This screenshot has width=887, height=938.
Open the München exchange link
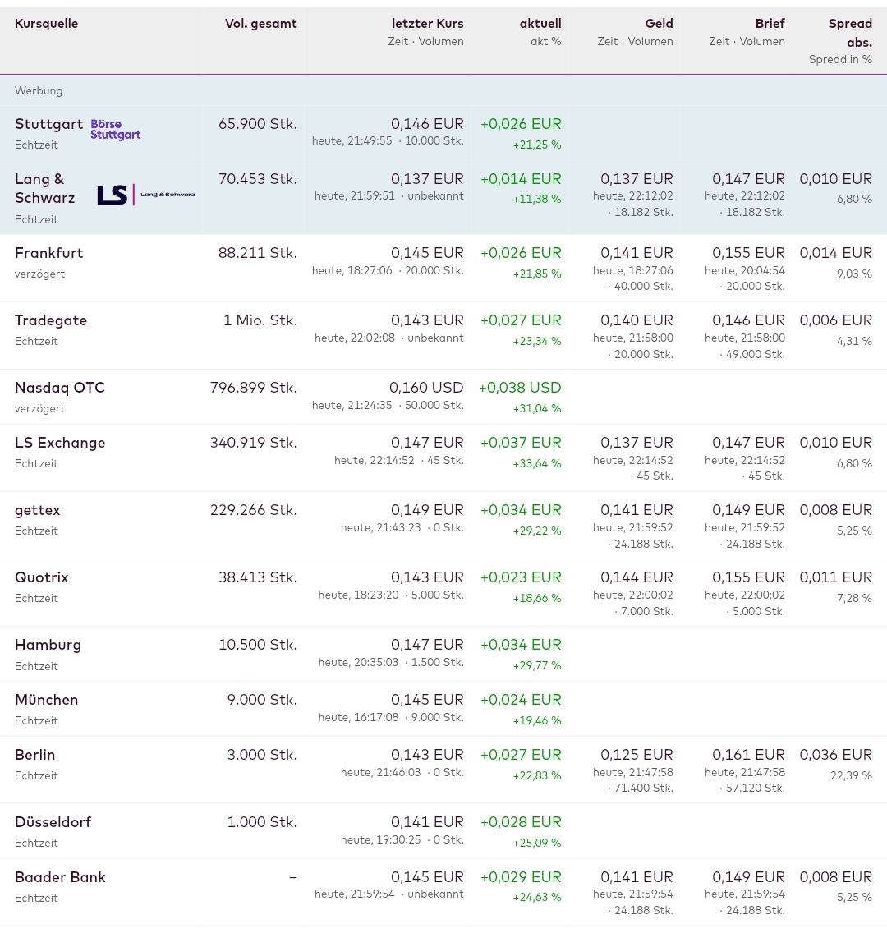[x=47, y=700]
